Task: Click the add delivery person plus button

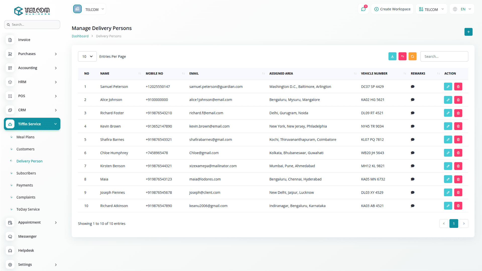Action: tap(468, 32)
